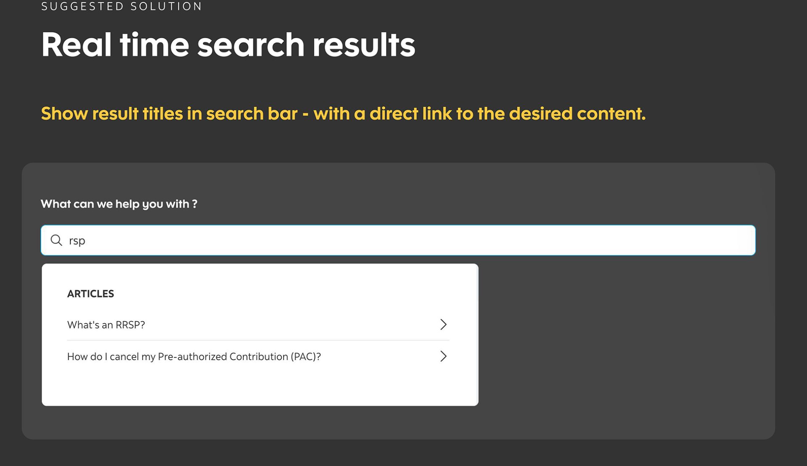
Task: Click the ARTICLES section heading
Action: [x=90, y=294]
